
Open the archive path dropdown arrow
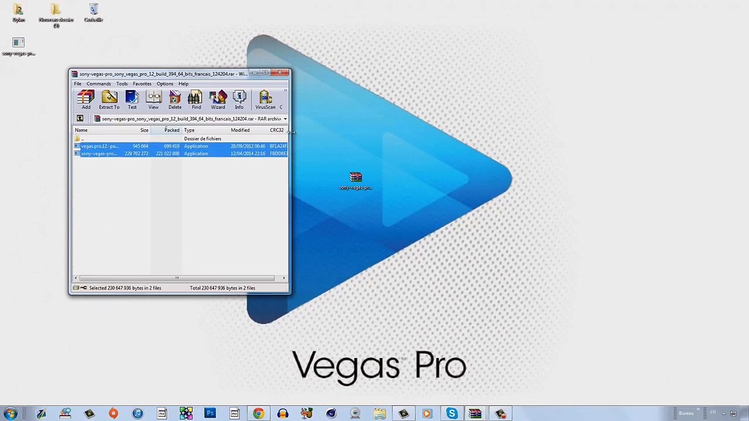[285, 119]
